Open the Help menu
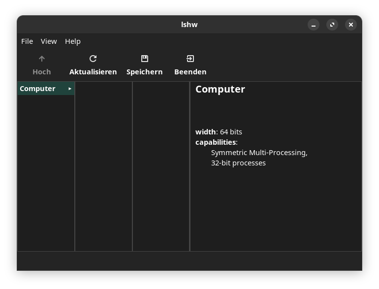379x289 pixels. pos(73,41)
